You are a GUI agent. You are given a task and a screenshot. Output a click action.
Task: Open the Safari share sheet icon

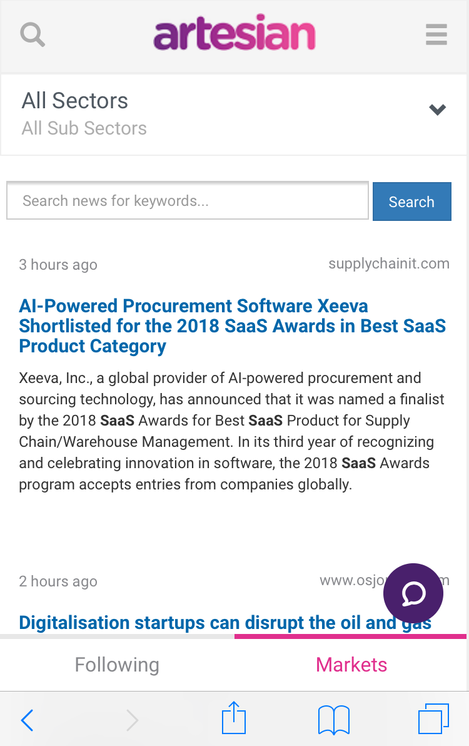pyautogui.click(x=234, y=717)
